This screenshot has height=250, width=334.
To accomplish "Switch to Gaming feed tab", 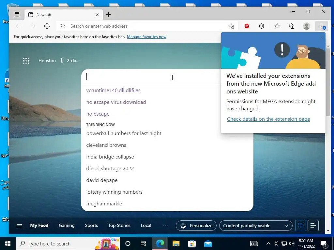I will coord(67,225).
